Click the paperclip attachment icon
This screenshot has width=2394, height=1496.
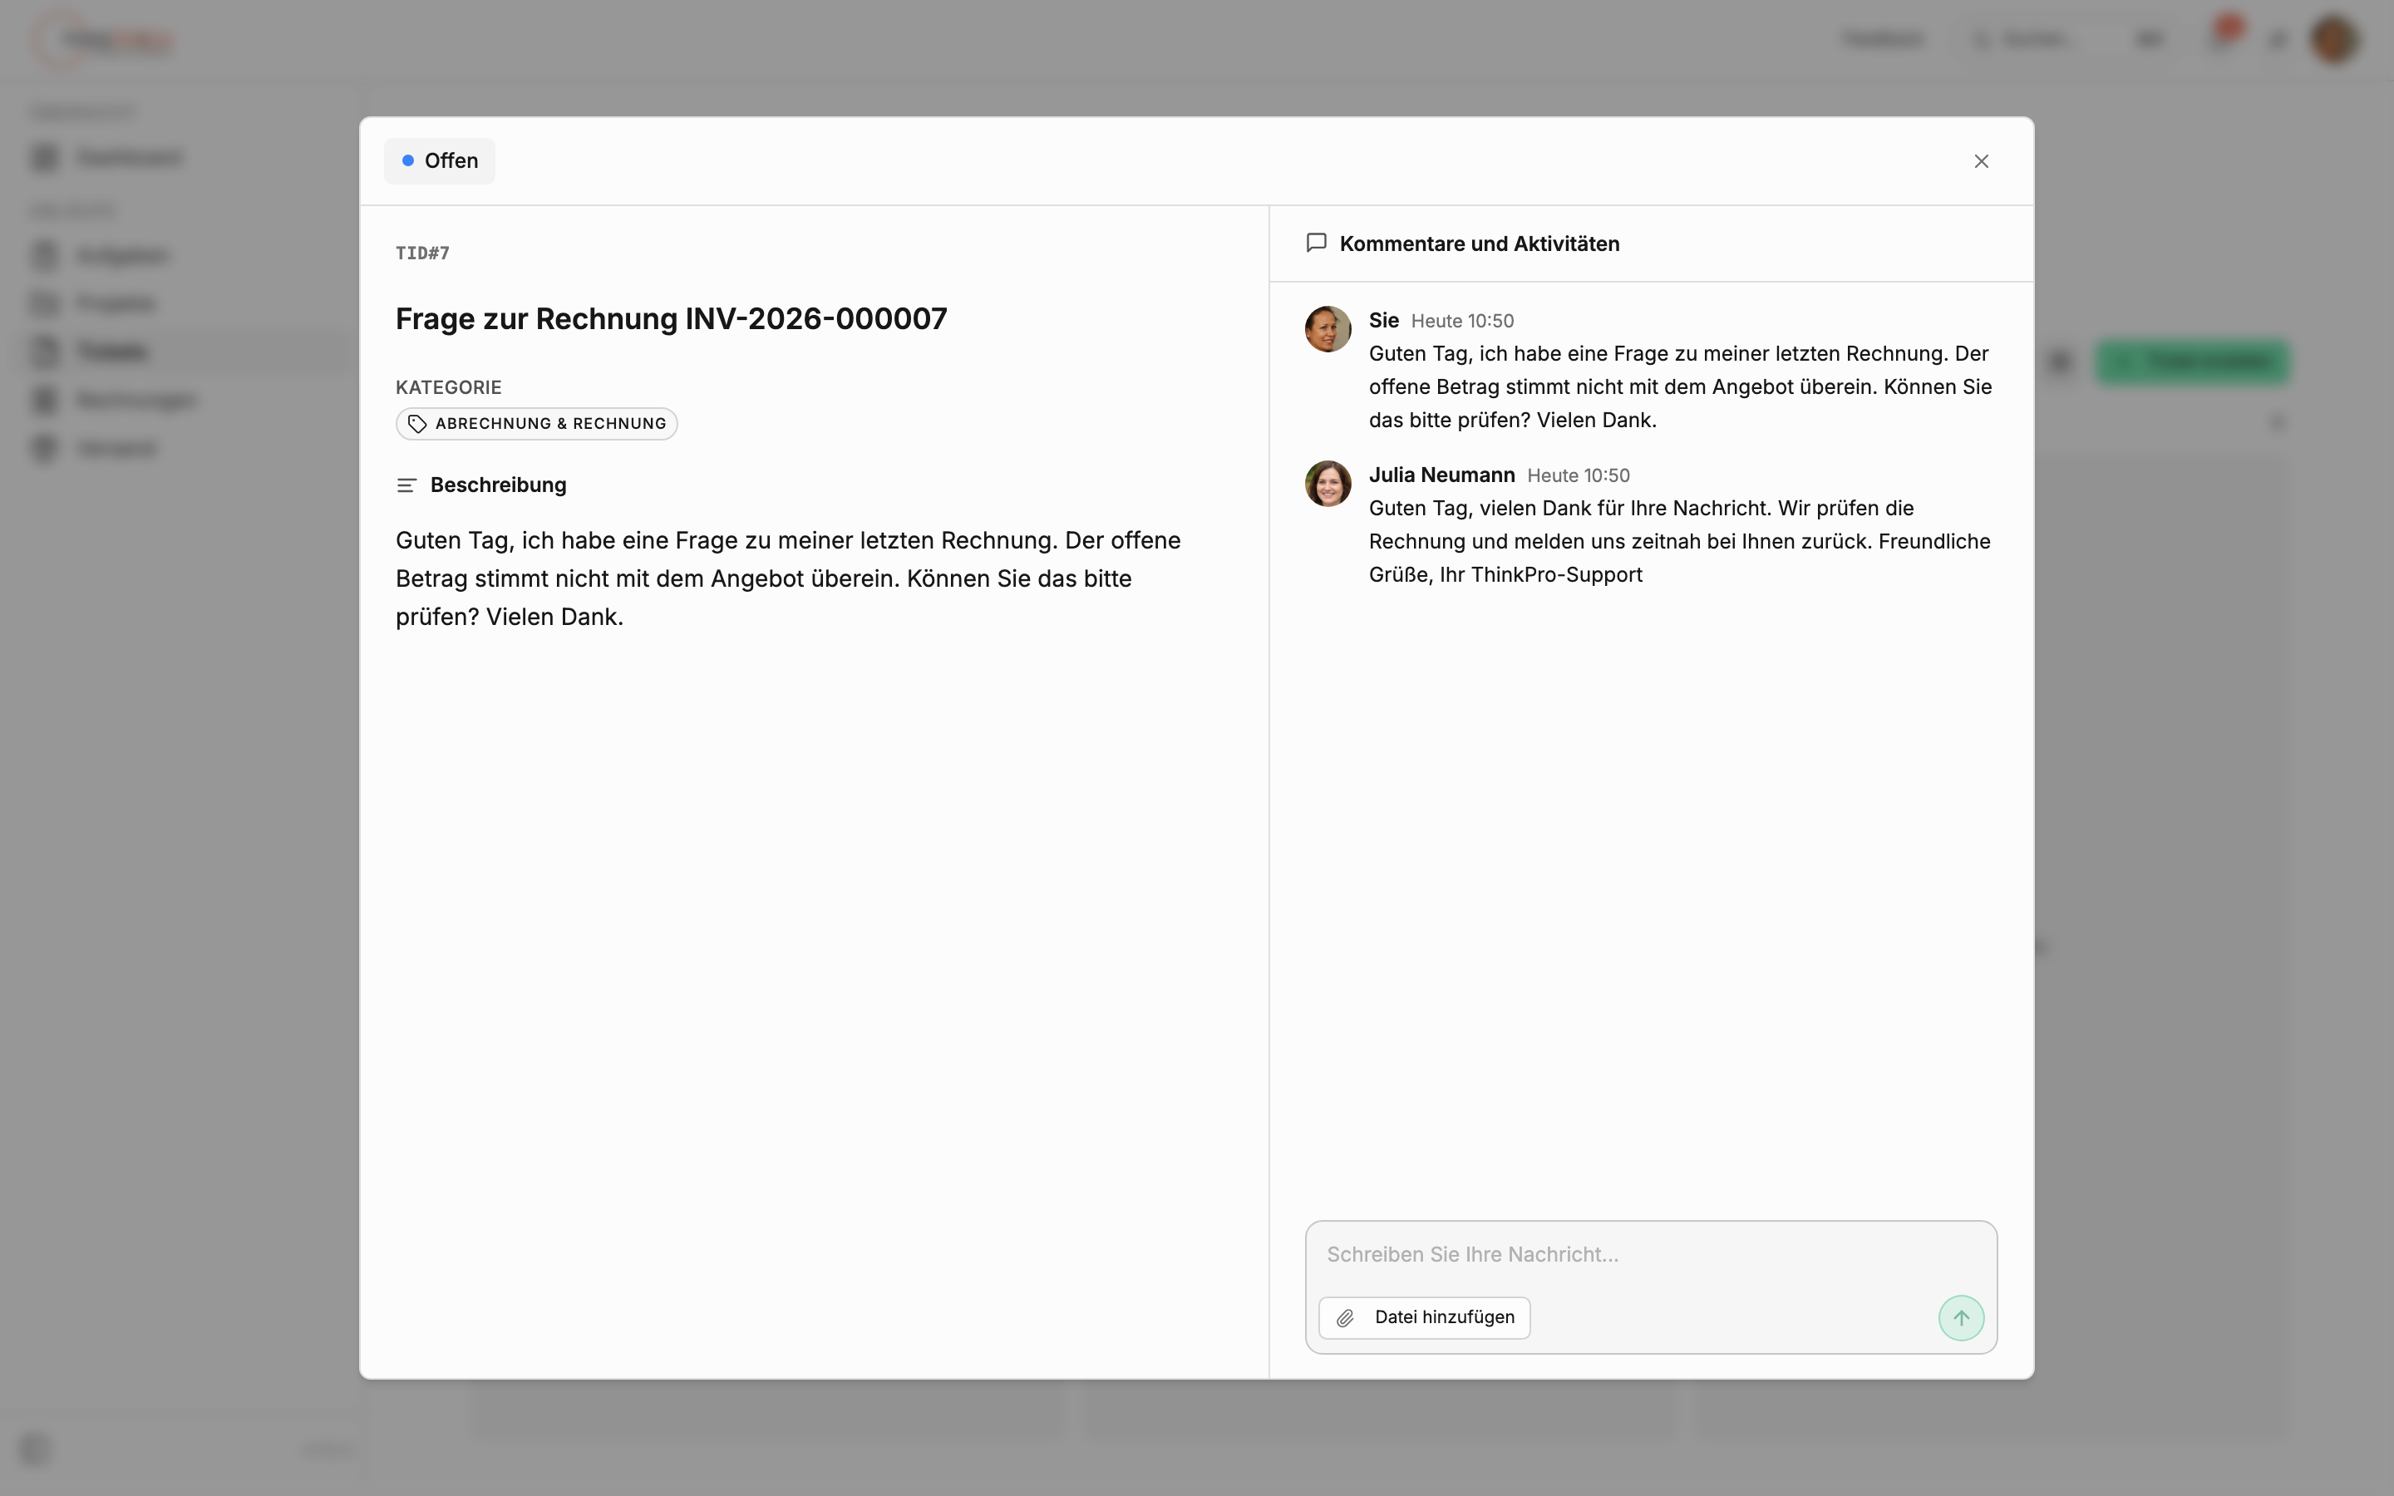1346,1318
